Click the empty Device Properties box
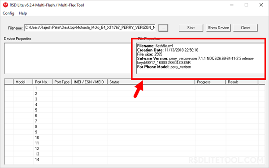Viewport: 269px width, 168px height. click(x=67, y=58)
